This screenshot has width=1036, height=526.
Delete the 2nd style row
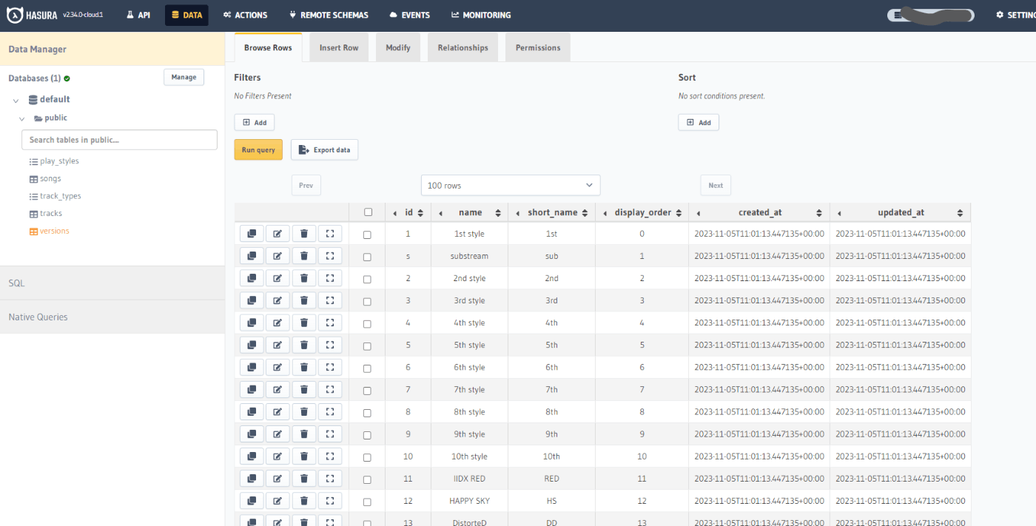tap(304, 278)
